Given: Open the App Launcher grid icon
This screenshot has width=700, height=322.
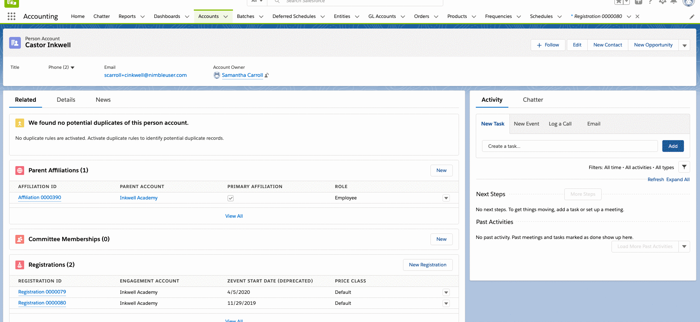Looking at the screenshot, I should pos(11,16).
